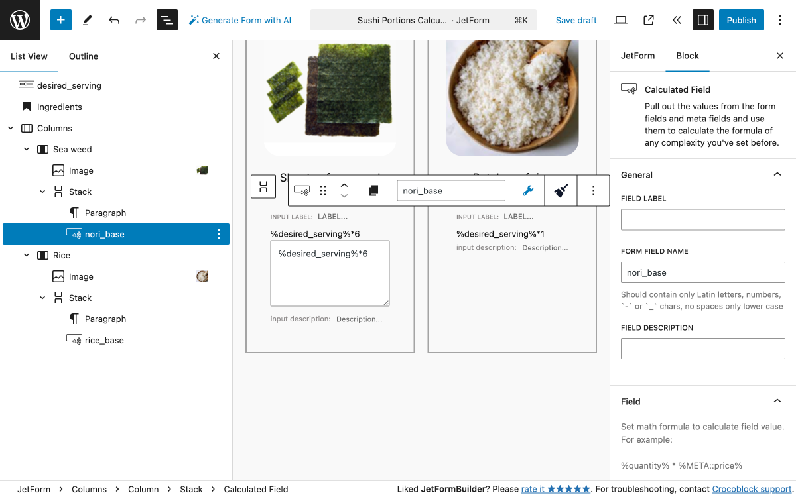Click the Calculated Field block type icon
Viewport: 796px width, 497px height.
pyautogui.click(x=302, y=191)
